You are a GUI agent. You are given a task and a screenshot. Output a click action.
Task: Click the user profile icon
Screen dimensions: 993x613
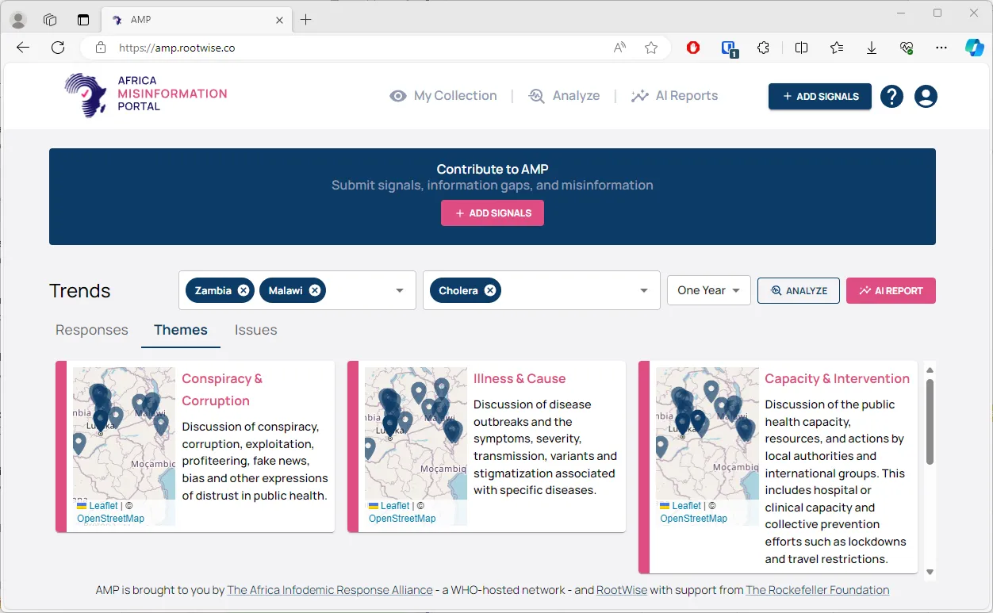pos(926,96)
